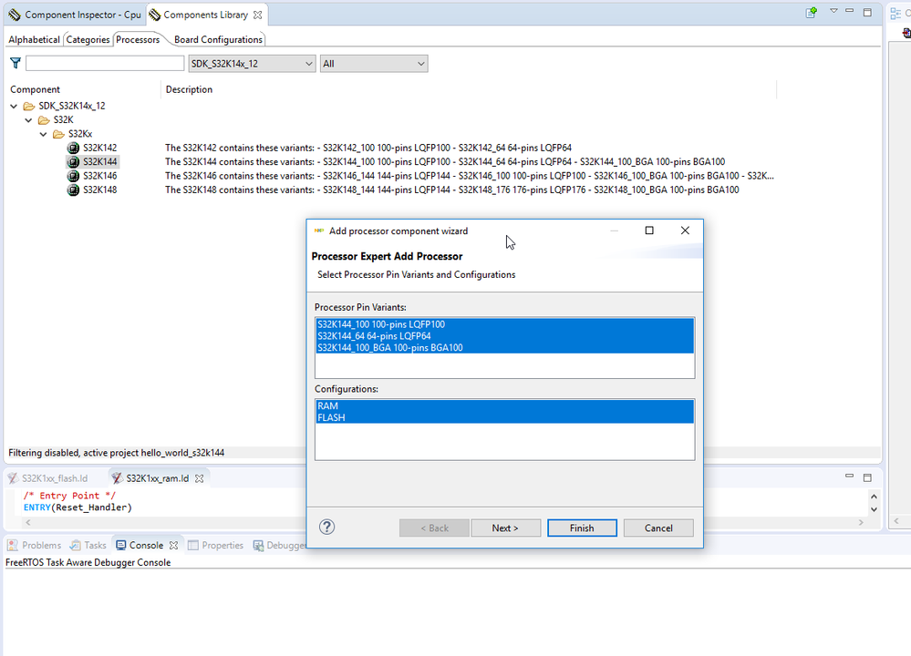The width and height of the screenshot is (911, 656).
Task: Close the S32K1xx_ram.ld editor tab
Action: (200, 478)
